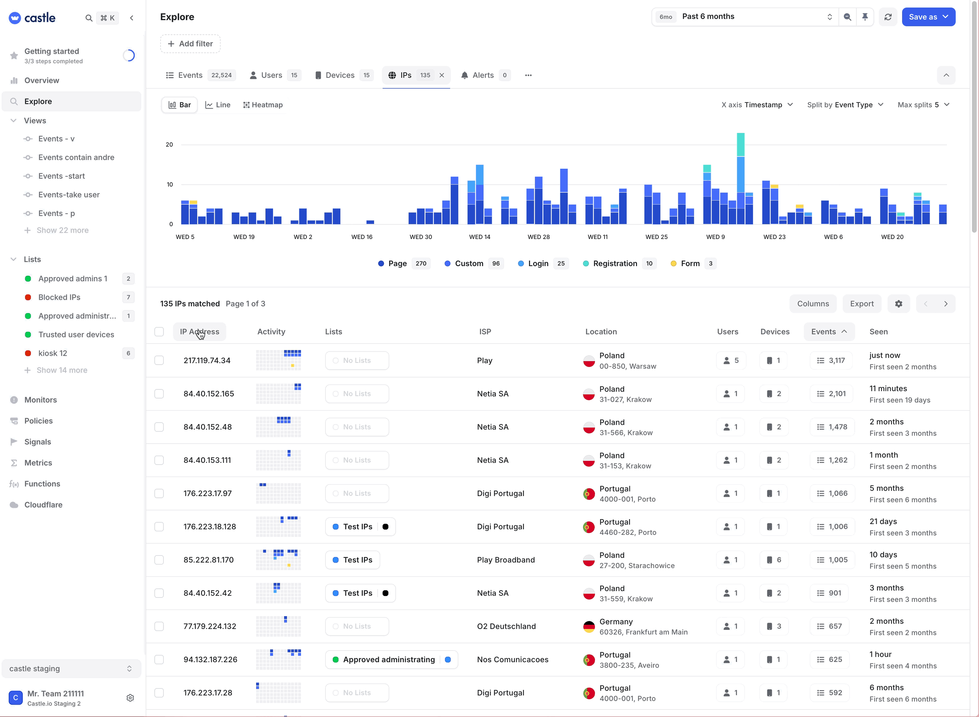Open Overview from the sidebar
Image resolution: width=979 pixels, height=717 pixels.
point(42,80)
